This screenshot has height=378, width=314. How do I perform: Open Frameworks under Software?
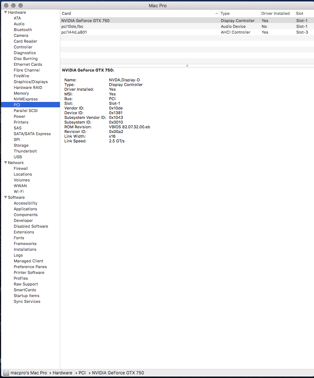tap(25, 244)
